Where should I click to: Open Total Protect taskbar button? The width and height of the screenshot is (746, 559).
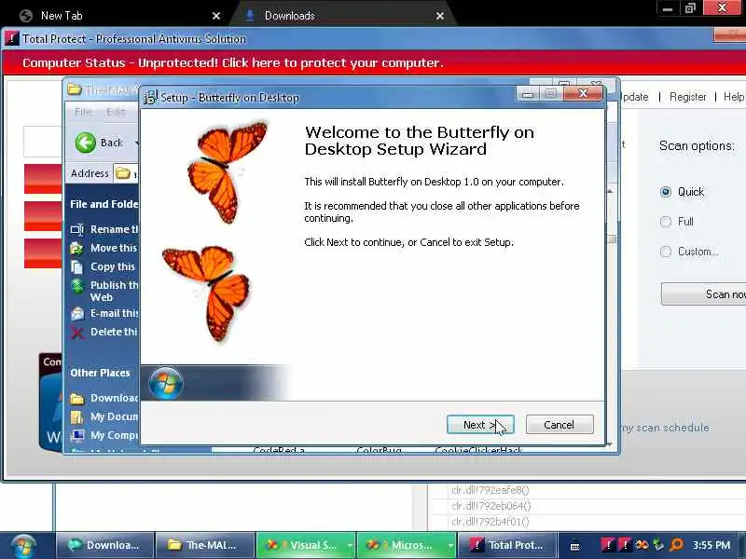coord(507,545)
